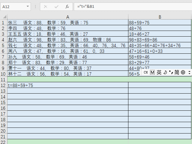Select cell B1 containing 88+59+75
The height and width of the screenshot is (144, 192).
click(x=160, y=23)
